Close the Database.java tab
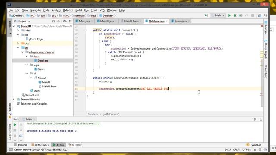The height and width of the screenshot is (155, 276). pyautogui.click(x=166, y=21)
